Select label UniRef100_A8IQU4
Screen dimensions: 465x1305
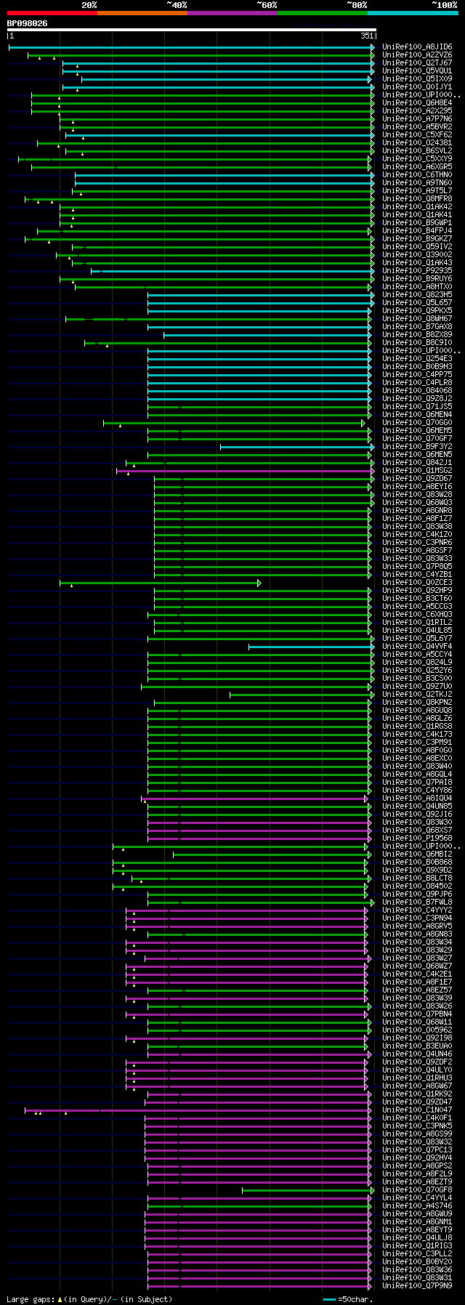coord(417,799)
